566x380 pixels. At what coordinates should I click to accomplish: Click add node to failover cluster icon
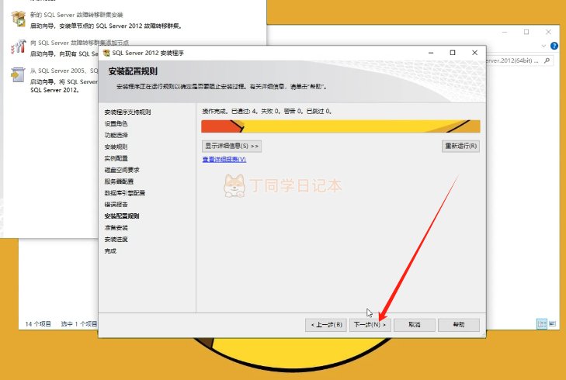click(18, 47)
